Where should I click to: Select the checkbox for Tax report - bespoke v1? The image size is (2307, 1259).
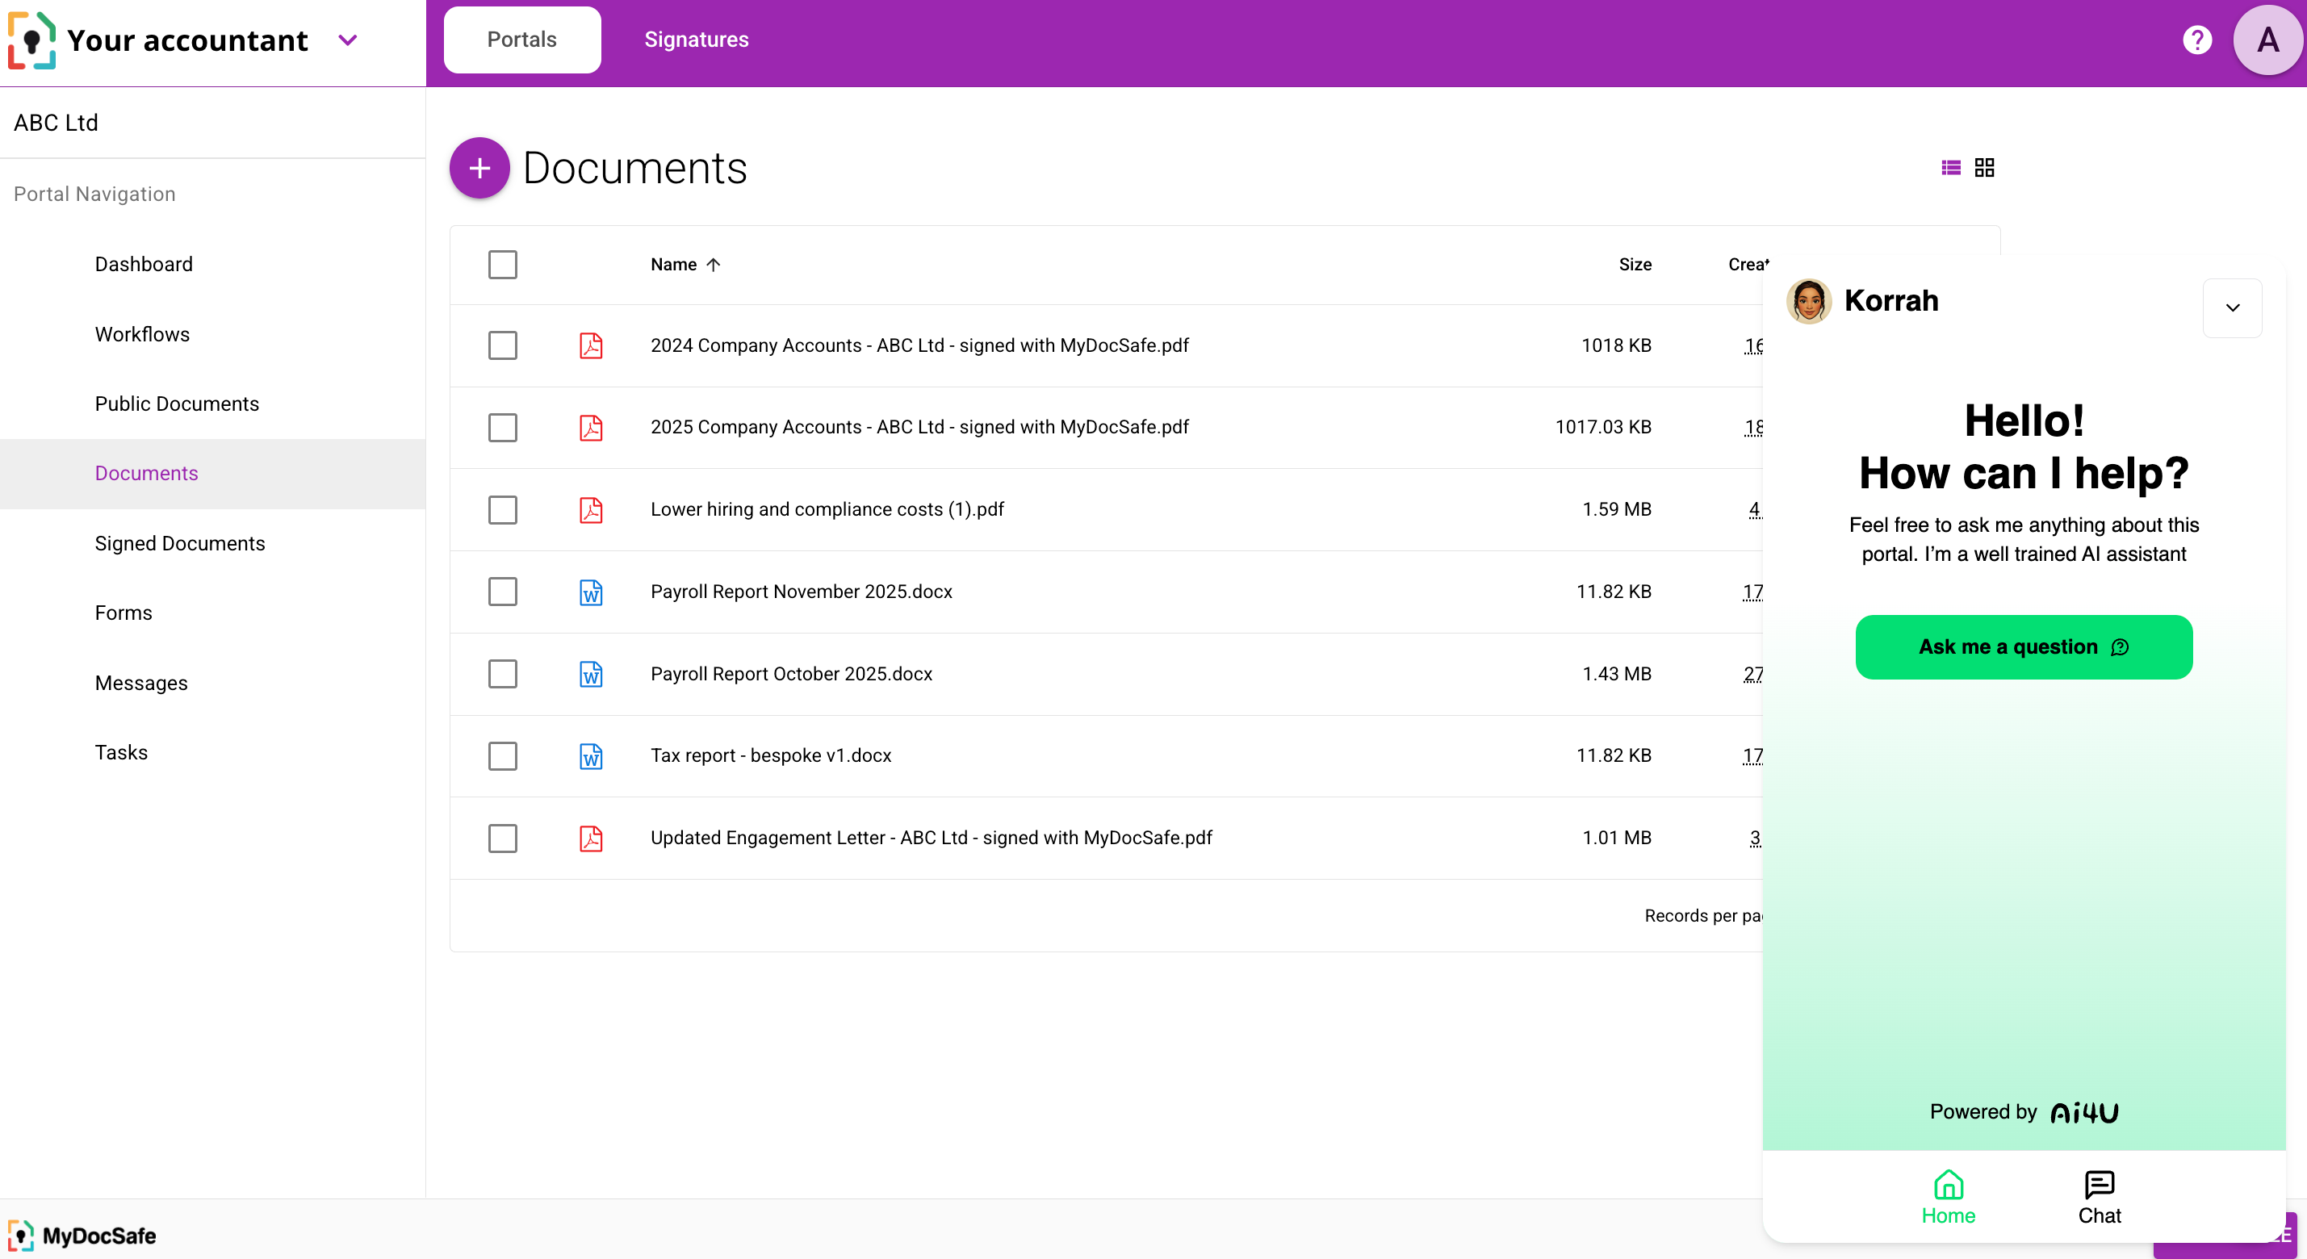(502, 755)
